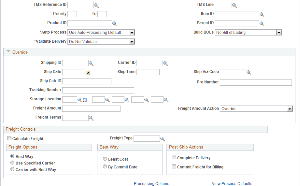
Task: Open lookup for Shipping ID
Action: pos(91,64)
